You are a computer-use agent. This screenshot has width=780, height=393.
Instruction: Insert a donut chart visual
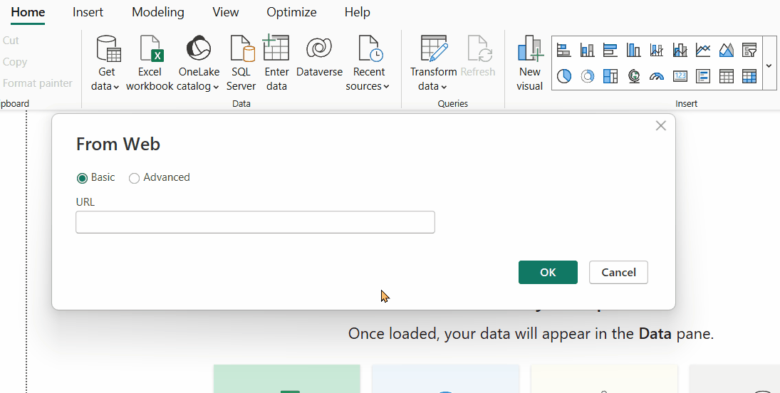point(588,76)
